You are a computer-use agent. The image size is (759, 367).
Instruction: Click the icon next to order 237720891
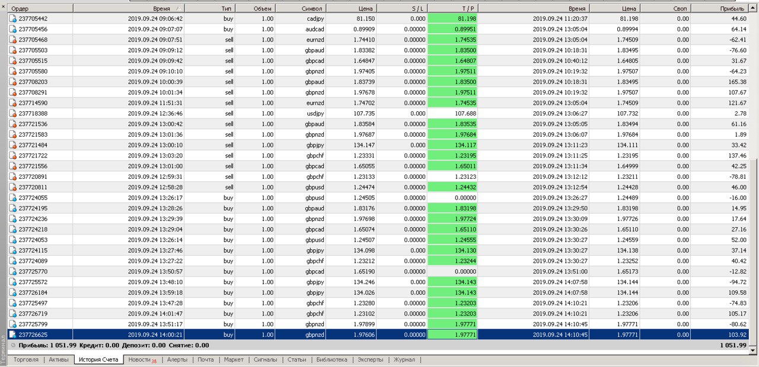tap(12, 176)
